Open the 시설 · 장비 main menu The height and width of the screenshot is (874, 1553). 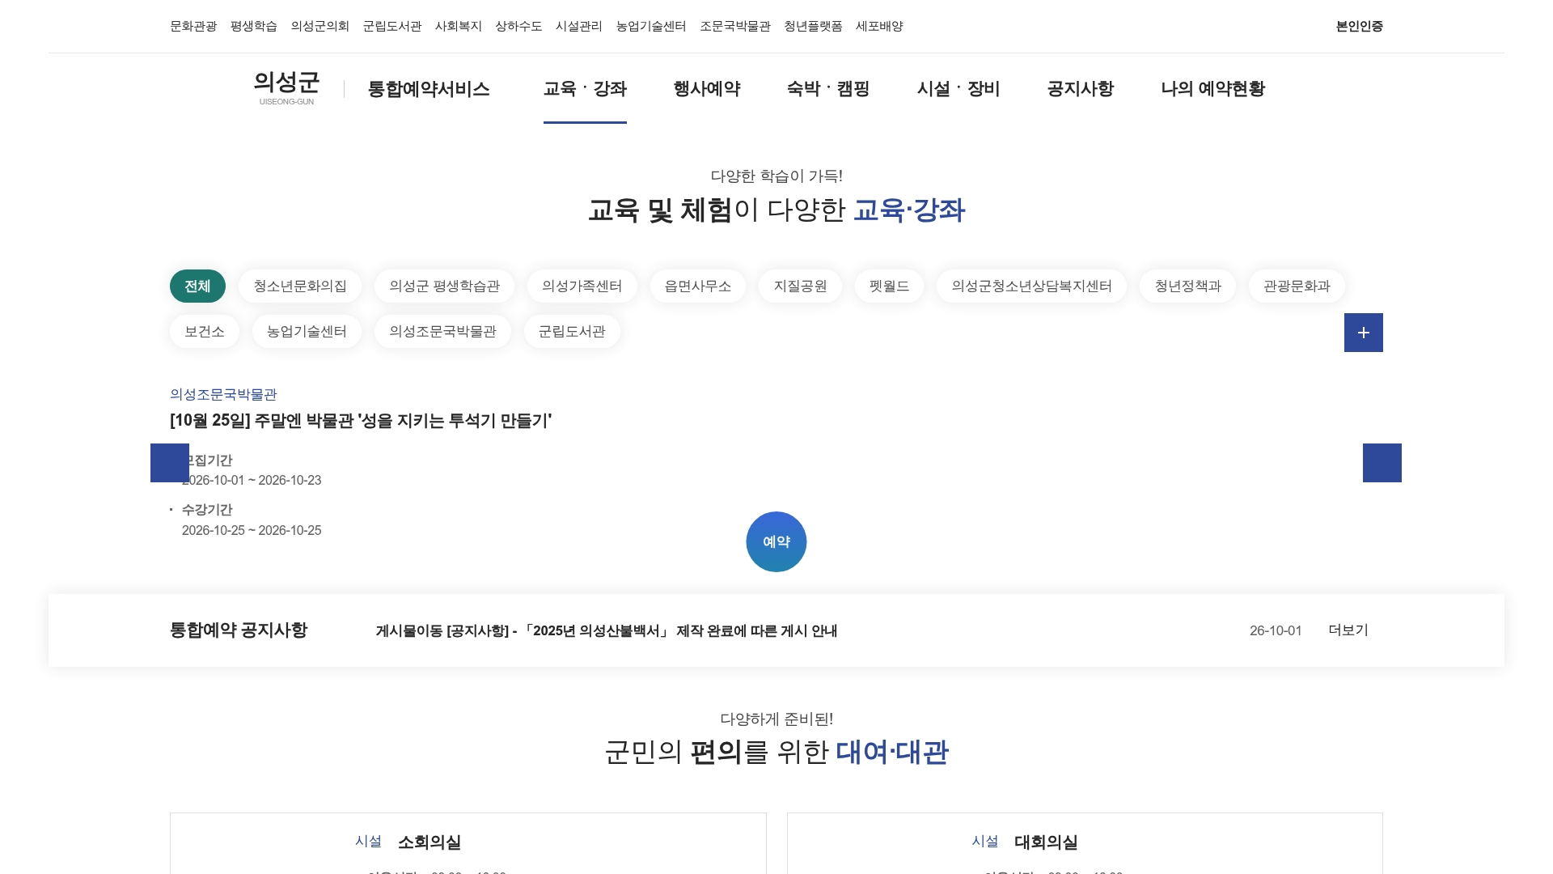pos(958,89)
